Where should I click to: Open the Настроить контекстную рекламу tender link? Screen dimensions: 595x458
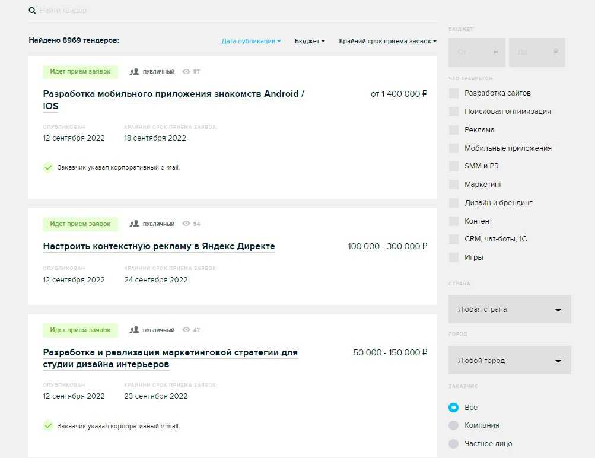(x=159, y=246)
